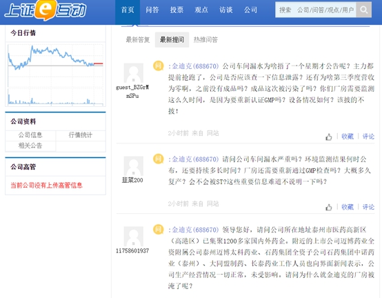Screen dimensions: 382x298
Task: Click the 公司高管 panel heading
Action: (23, 167)
